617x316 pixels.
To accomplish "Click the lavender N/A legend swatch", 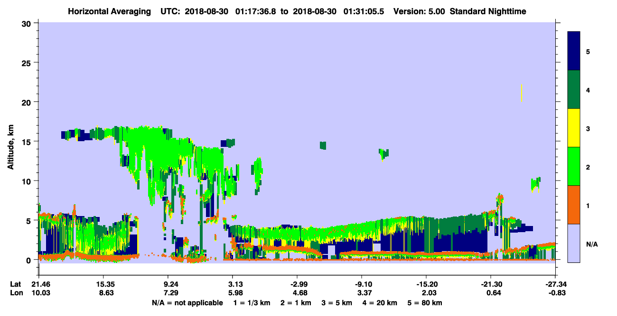I will click(574, 243).
